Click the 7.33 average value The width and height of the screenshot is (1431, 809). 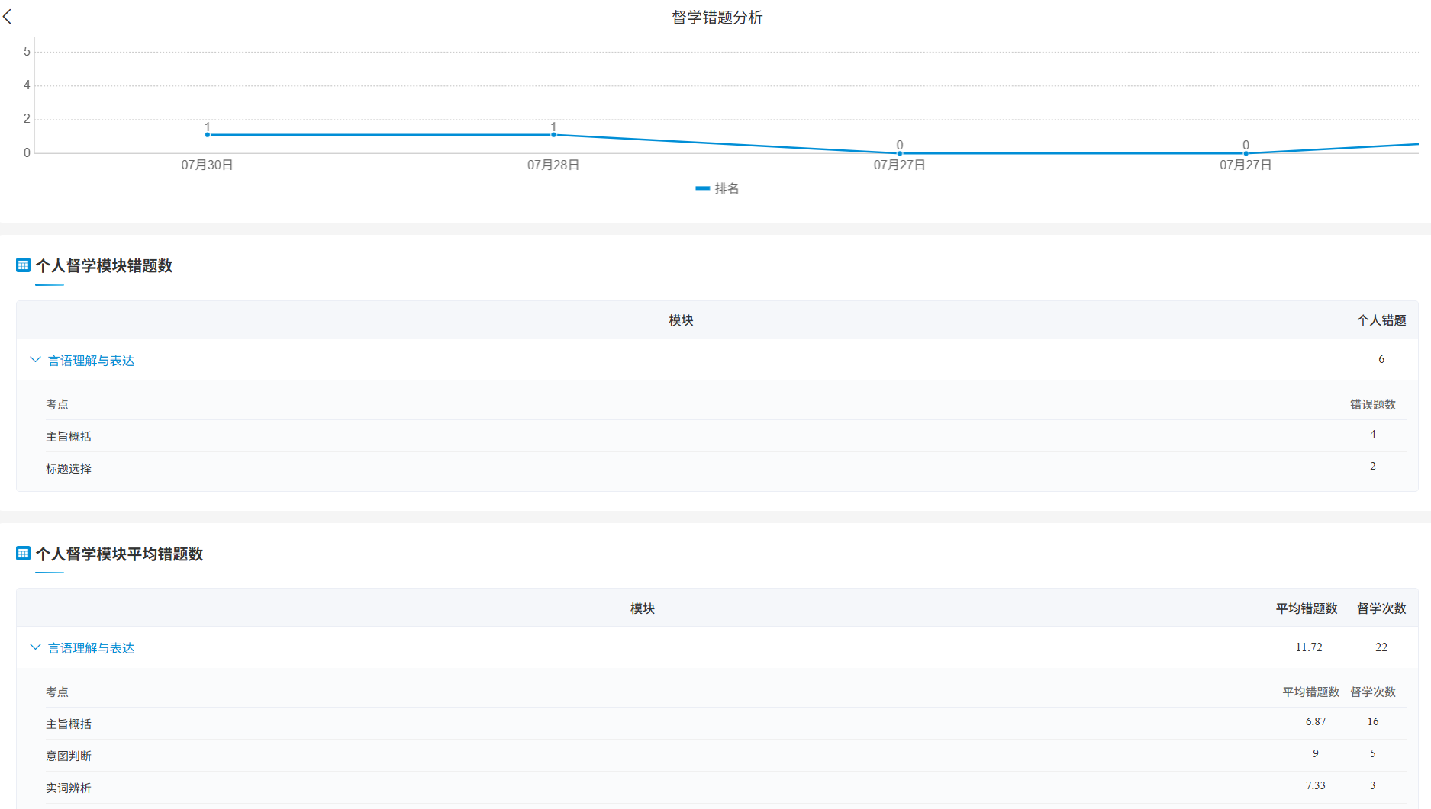pos(1316,785)
